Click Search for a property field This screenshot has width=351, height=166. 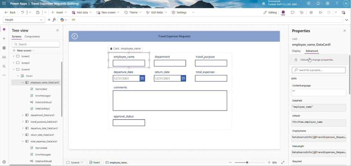point(318,70)
